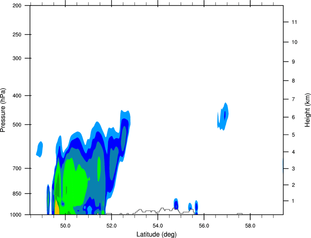The height and width of the screenshot is (238, 311).
Task: Click the orange contour core near the surface
Action: point(57,208)
